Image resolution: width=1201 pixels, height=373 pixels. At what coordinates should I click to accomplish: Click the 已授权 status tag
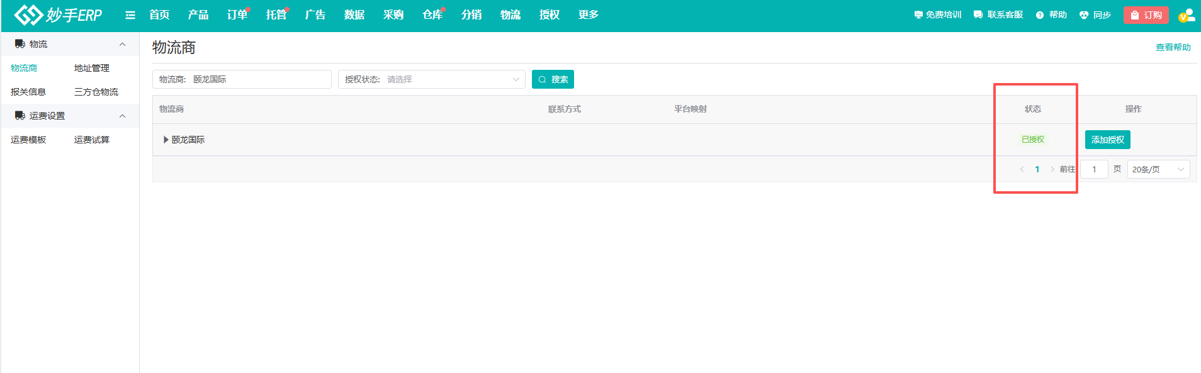[1033, 140]
